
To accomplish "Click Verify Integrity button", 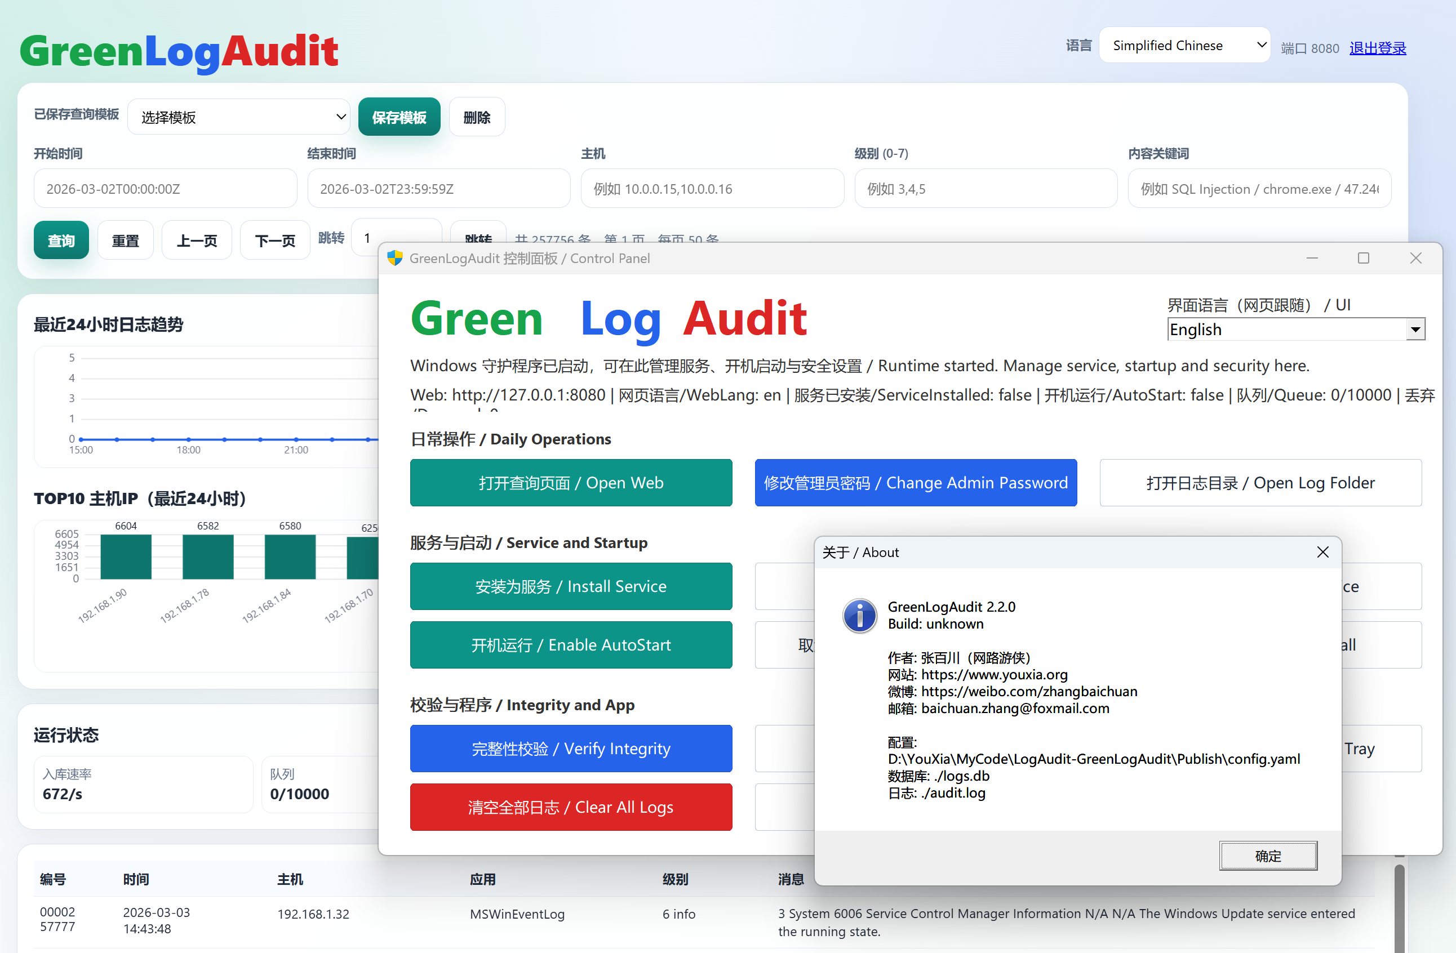I will (571, 748).
